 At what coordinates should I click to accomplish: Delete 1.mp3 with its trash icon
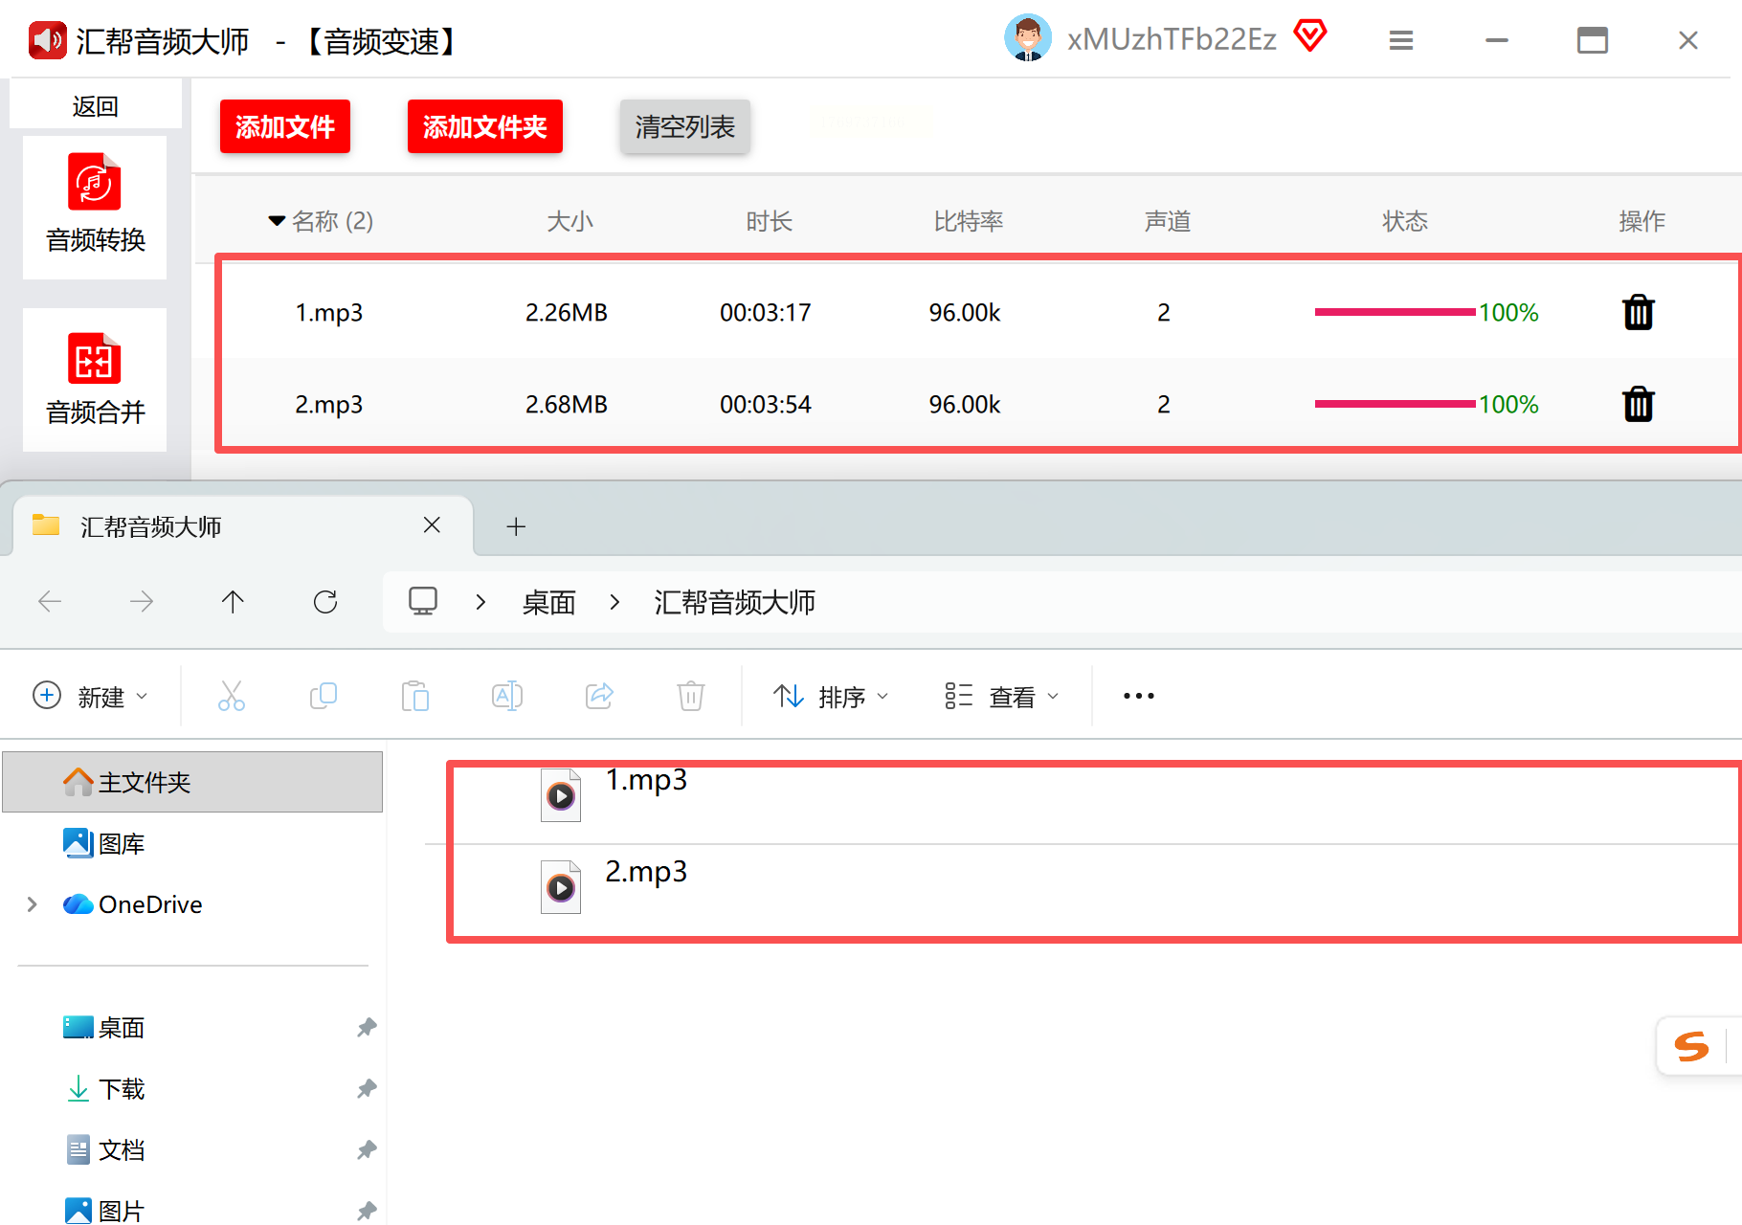[x=1639, y=312]
